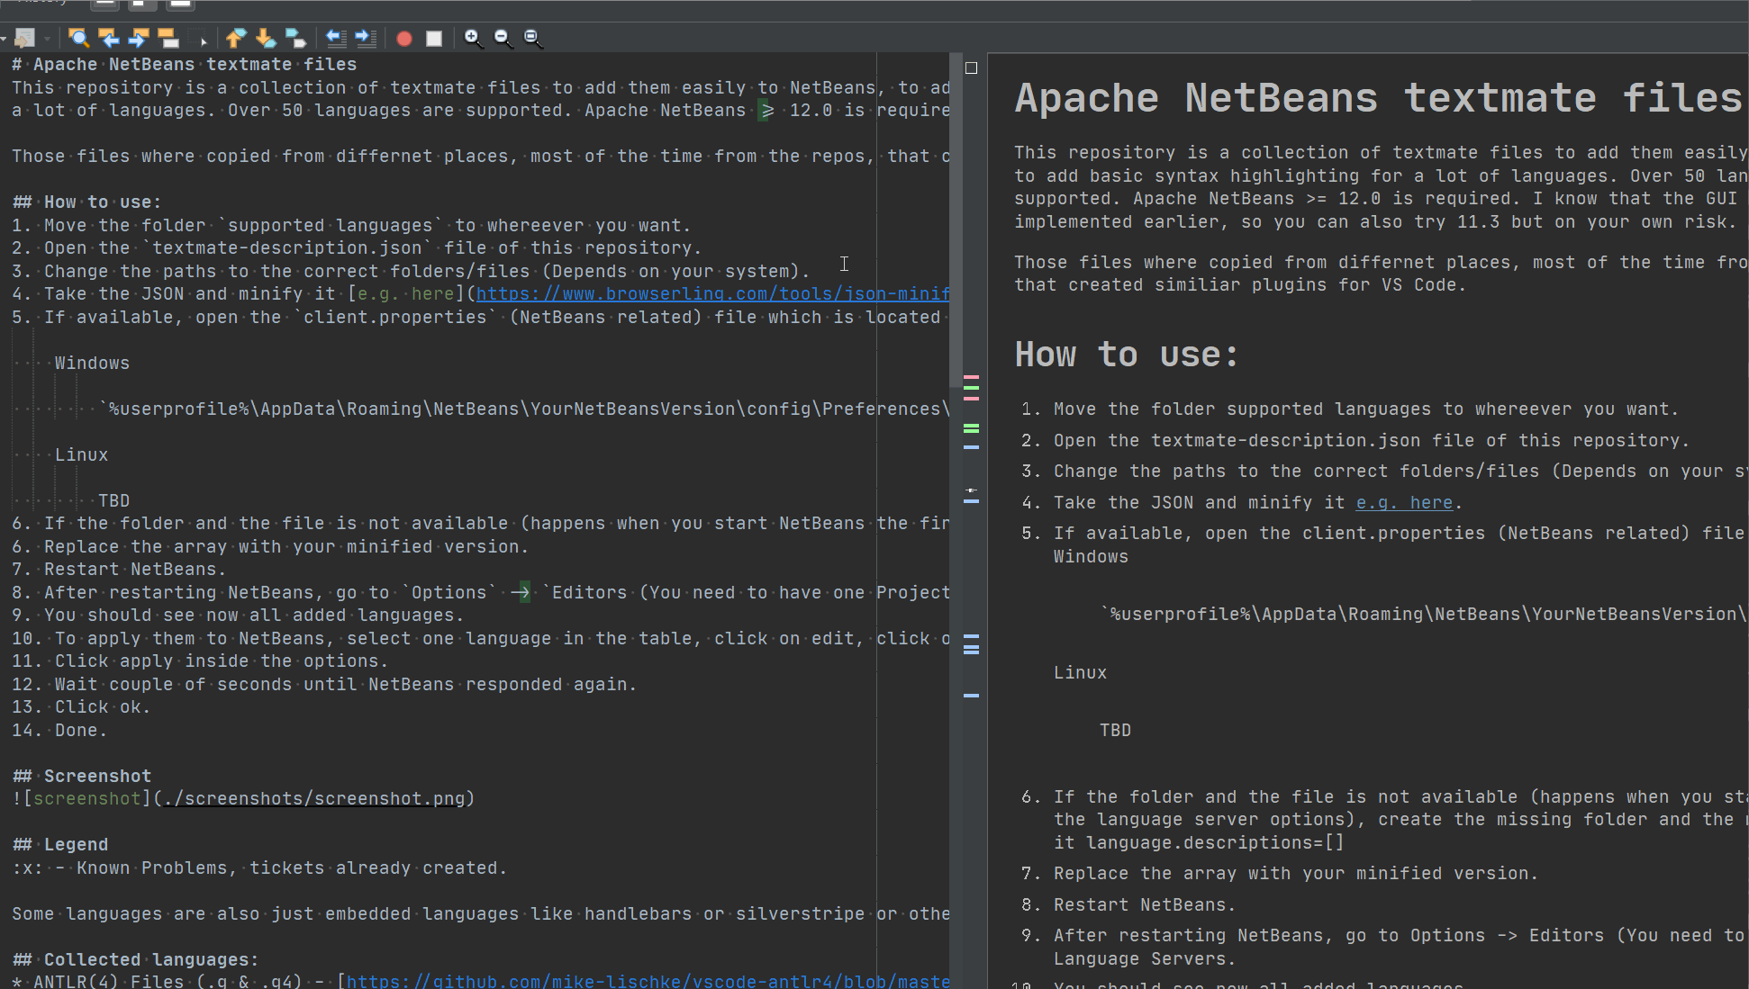Go to next search occurrence
The image size is (1749, 989).
138,38
